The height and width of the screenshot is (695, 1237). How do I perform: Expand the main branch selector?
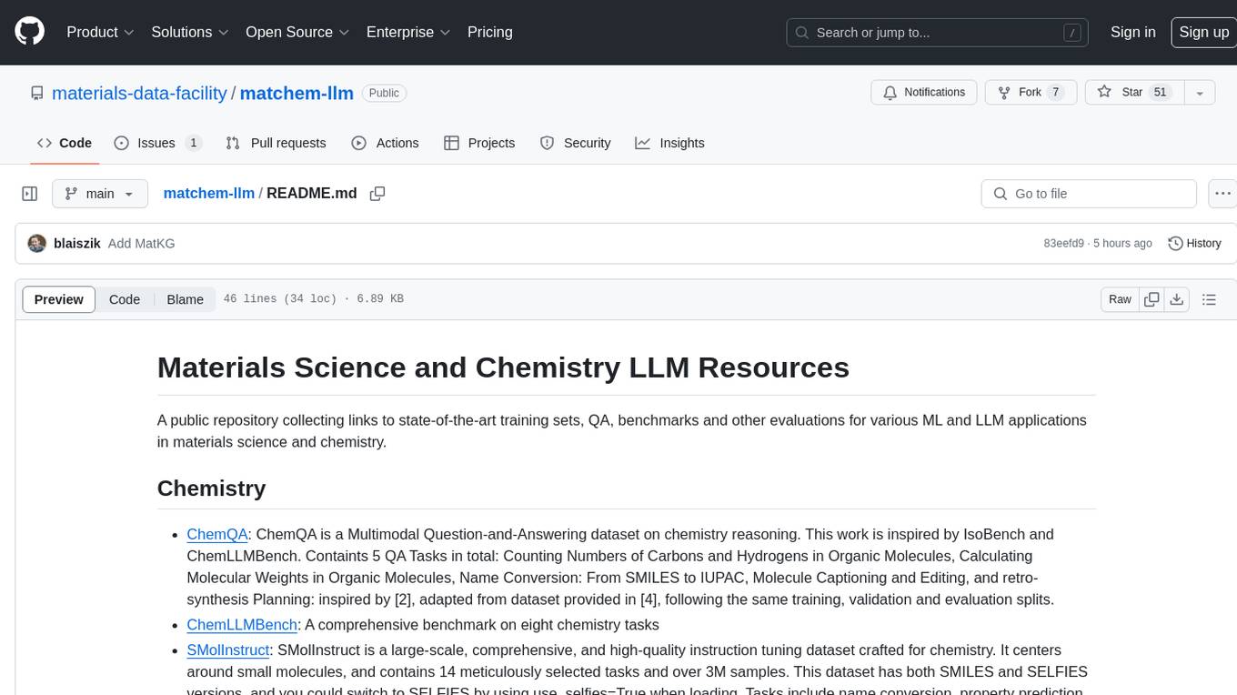coord(99,194)
